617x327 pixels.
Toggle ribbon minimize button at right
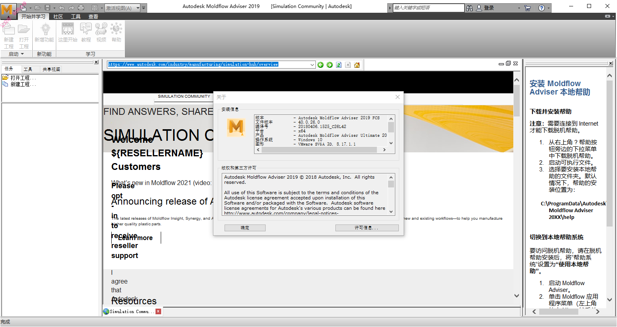tap(607, 16)
